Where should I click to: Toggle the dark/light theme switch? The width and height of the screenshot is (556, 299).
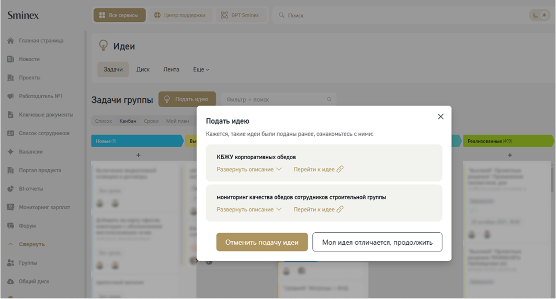[x=539, y=16]
